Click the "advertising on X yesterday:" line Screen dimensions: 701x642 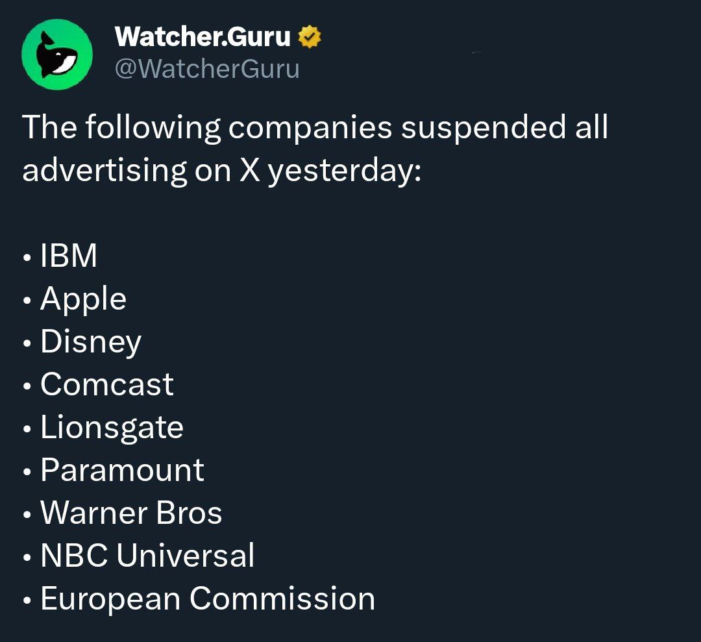[x=222, y=170]
